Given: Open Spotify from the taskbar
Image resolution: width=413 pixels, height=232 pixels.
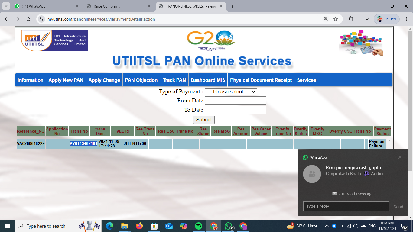Looking at the screenshot, I should coord(199,226).
